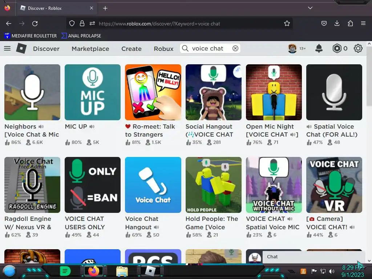This screenshot has width=372, height=279.
Task: Click 'Open Mic Night [VOICE CHAT]' title
Action: (272, 130)
